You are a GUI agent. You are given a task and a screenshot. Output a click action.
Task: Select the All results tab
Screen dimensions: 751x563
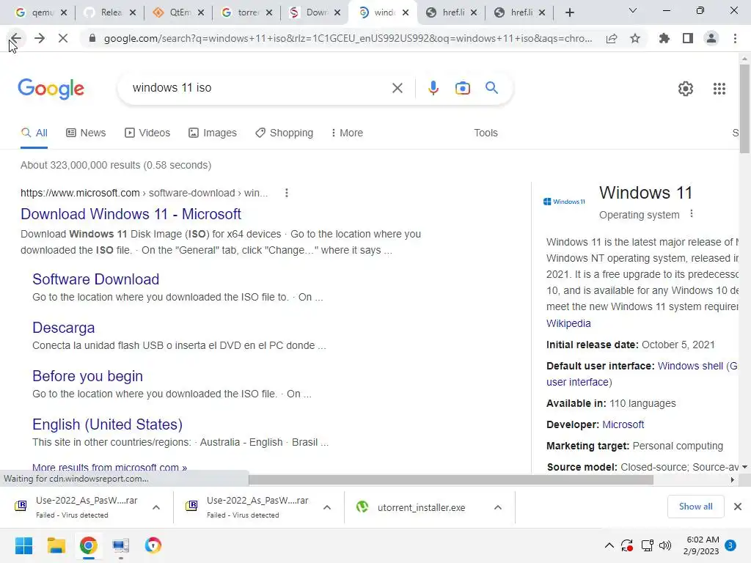pyautogui.click(x=34, y=133)
